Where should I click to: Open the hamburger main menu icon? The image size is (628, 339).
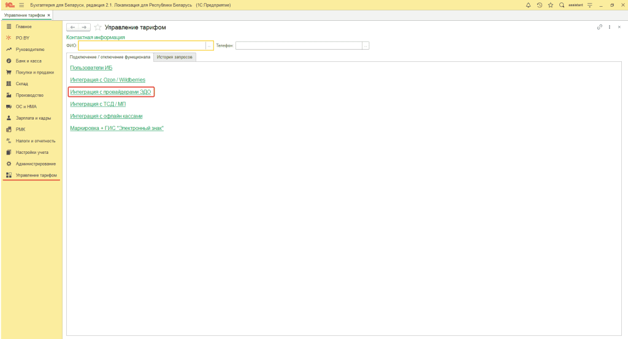tap(21, 5)
